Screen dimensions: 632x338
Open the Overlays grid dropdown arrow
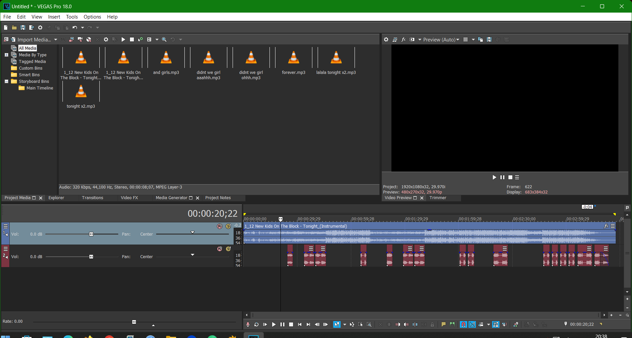(473, 39)
